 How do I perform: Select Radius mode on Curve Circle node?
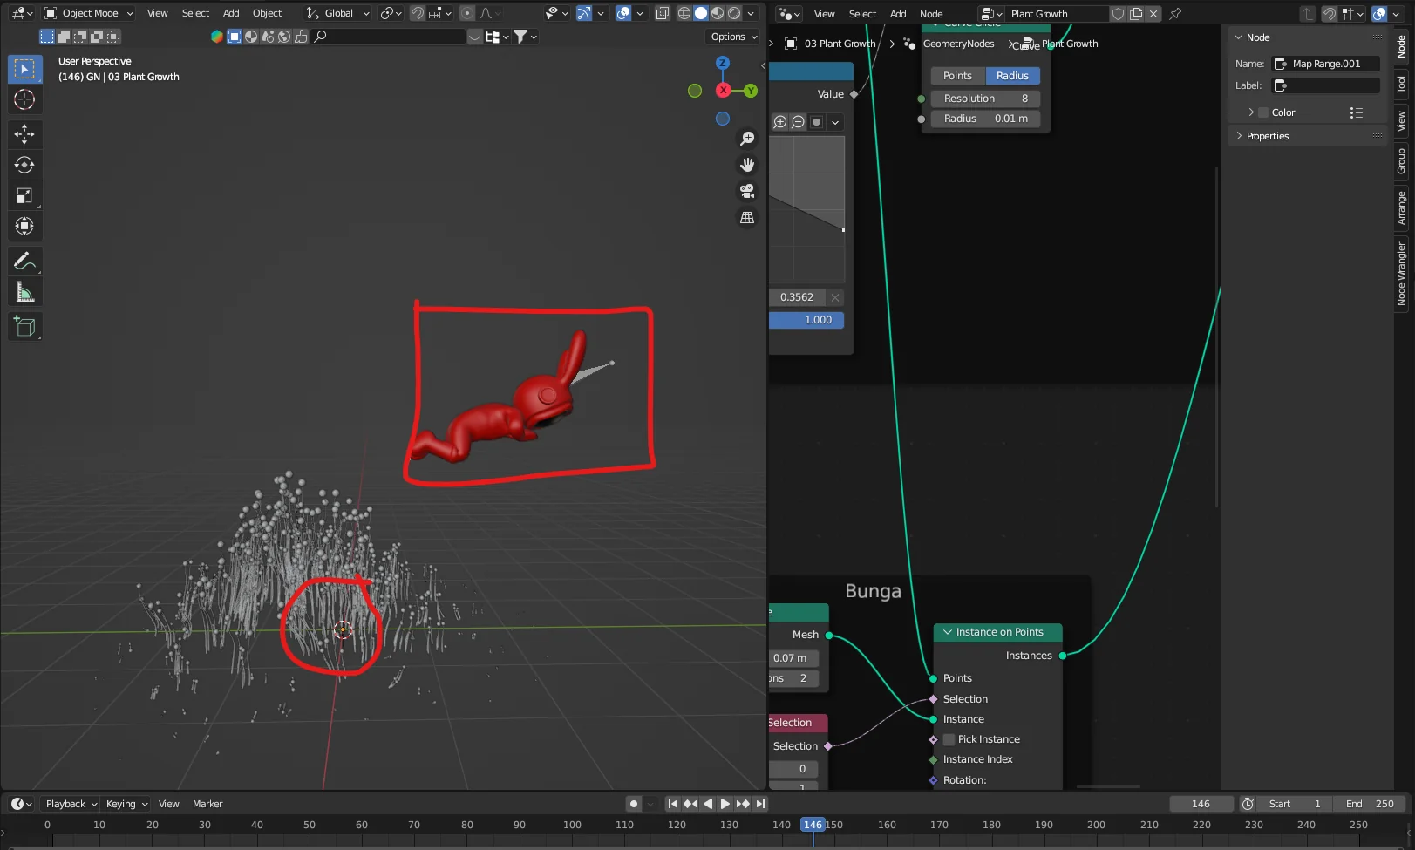1012,76
